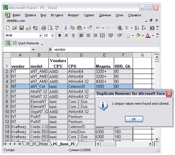Image resolution: width=175 pixels, height=155 pixels.
Task: Toggle bold Ж formatting
Action: coord(60,36)
